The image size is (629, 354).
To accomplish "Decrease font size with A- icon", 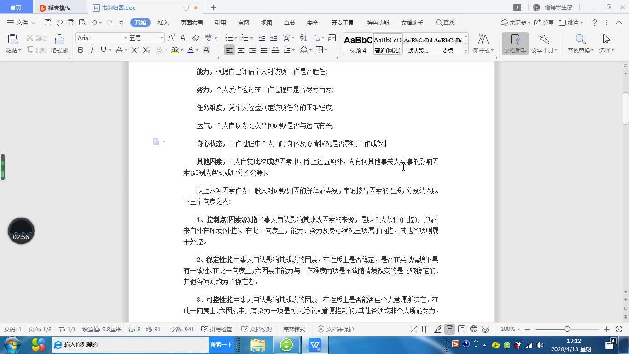I will 183,38.
